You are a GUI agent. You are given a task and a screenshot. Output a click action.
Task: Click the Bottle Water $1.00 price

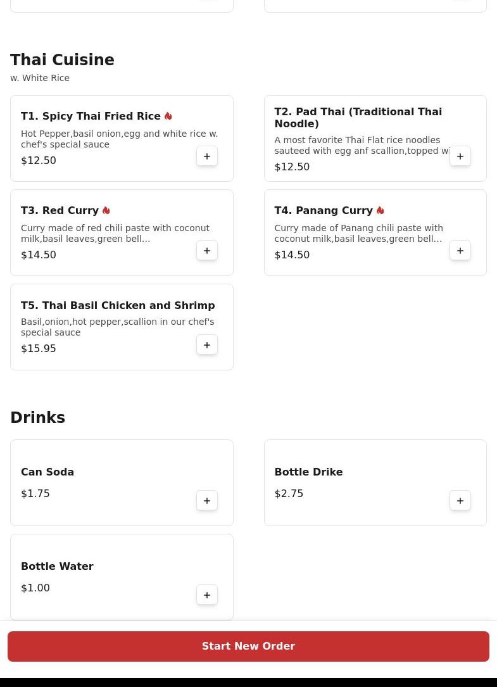pyautogui.click(x=35, y=588)
